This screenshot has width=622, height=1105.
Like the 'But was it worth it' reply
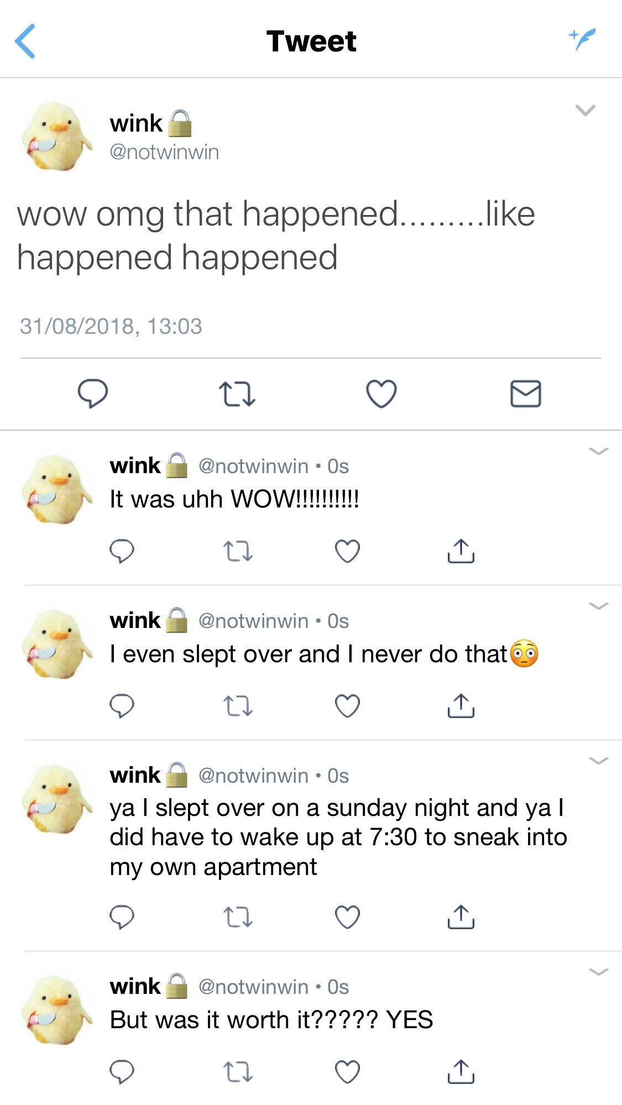[347, 1072]
